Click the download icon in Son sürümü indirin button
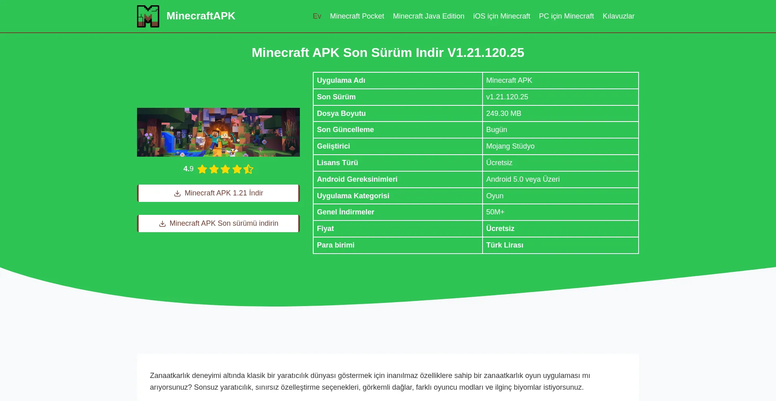 click(x=162, y=224)
